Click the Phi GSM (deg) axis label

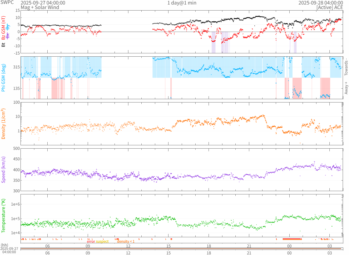3,78
